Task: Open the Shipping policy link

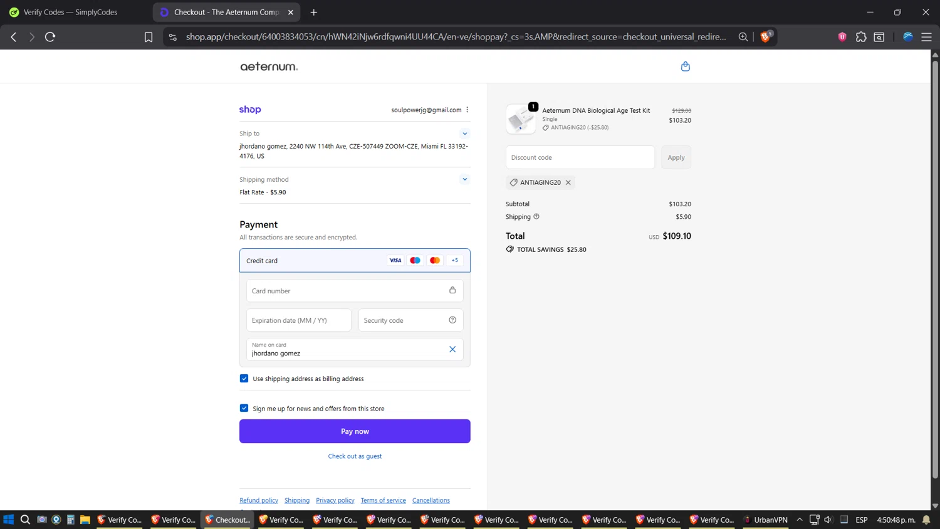Action: [297, 500]
